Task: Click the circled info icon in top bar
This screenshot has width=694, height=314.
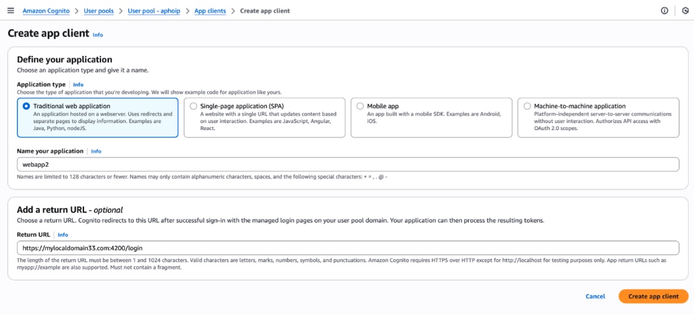Action: (x=664, y=10)
